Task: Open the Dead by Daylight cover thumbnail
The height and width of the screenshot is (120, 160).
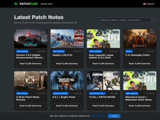Action: pyautogui.click(x=67, y=81)
